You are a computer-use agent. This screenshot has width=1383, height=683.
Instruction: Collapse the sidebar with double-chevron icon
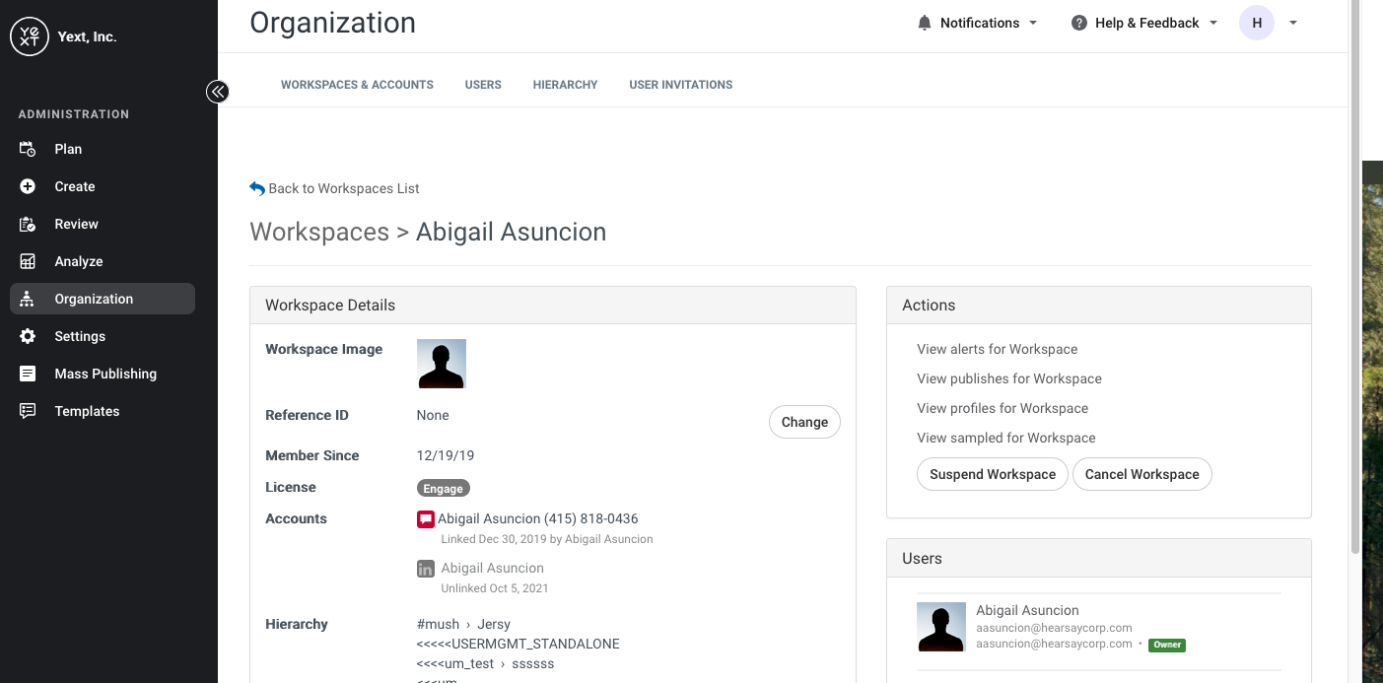pyautogui.click(x=218, y=92)
